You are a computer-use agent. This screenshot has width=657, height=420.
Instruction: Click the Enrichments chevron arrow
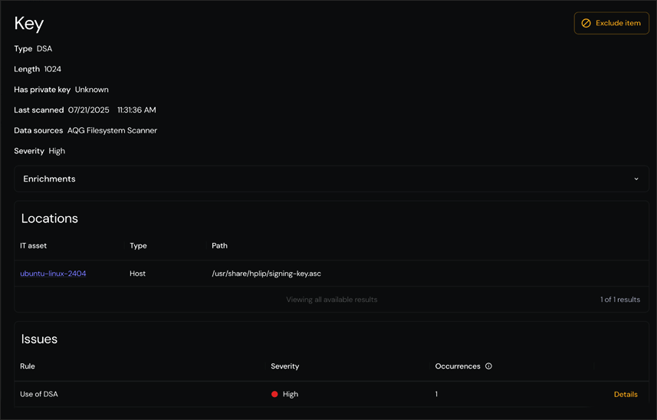[x=636, y=179]
